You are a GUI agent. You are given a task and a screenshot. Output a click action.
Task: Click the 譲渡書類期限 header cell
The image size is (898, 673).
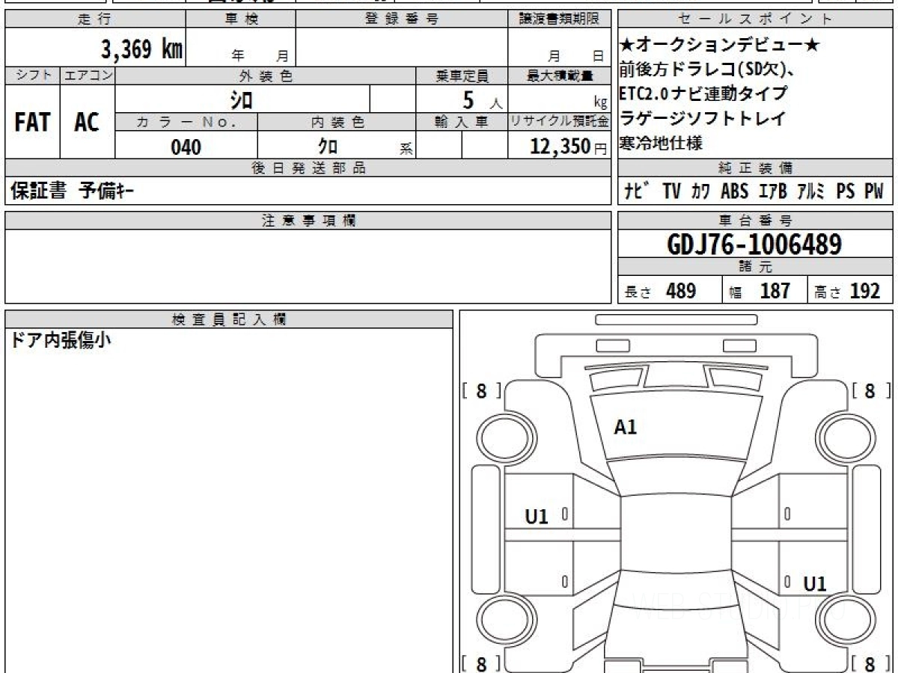coord(560,19)
